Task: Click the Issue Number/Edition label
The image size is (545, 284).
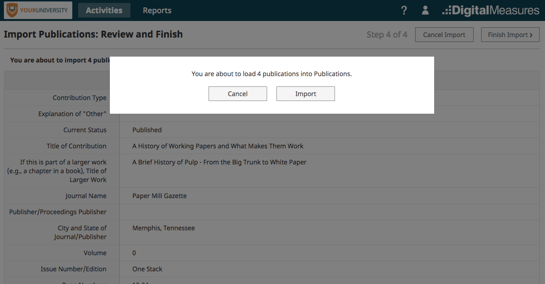Action: (x=73, y=269)
